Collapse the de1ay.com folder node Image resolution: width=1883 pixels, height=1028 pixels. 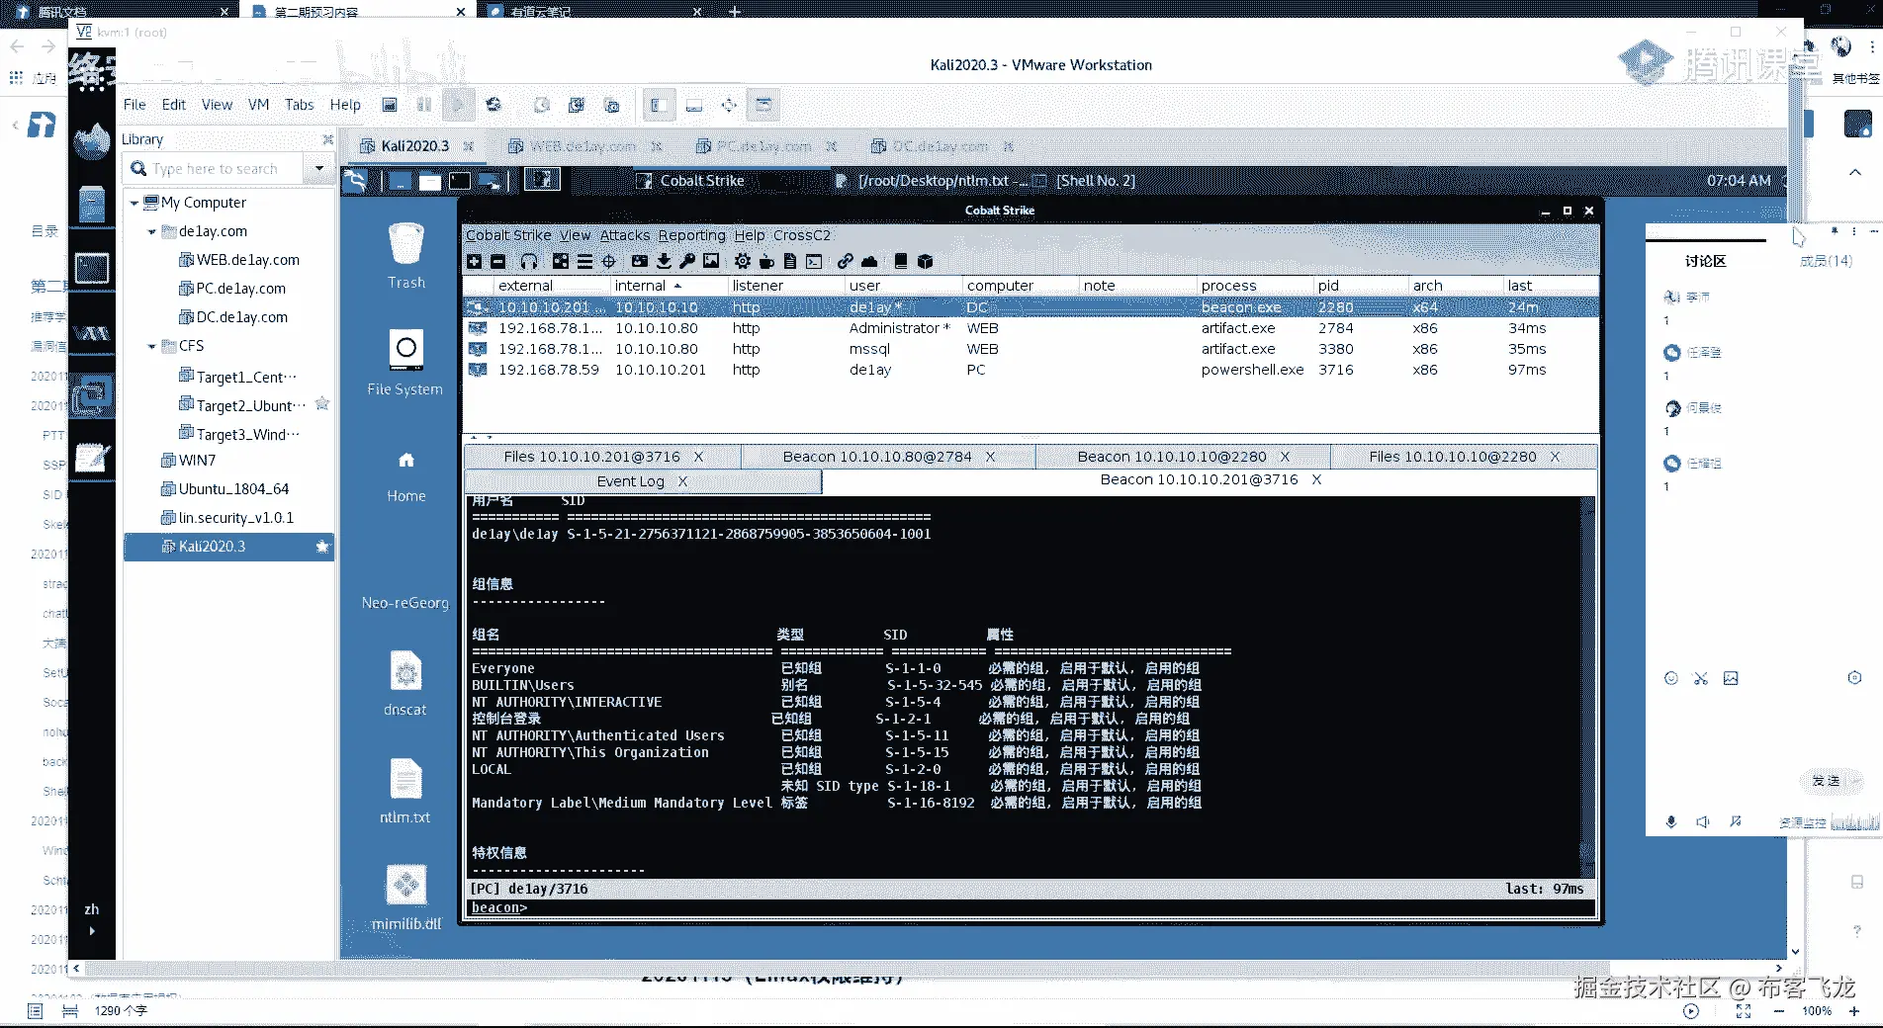(151, 231)
